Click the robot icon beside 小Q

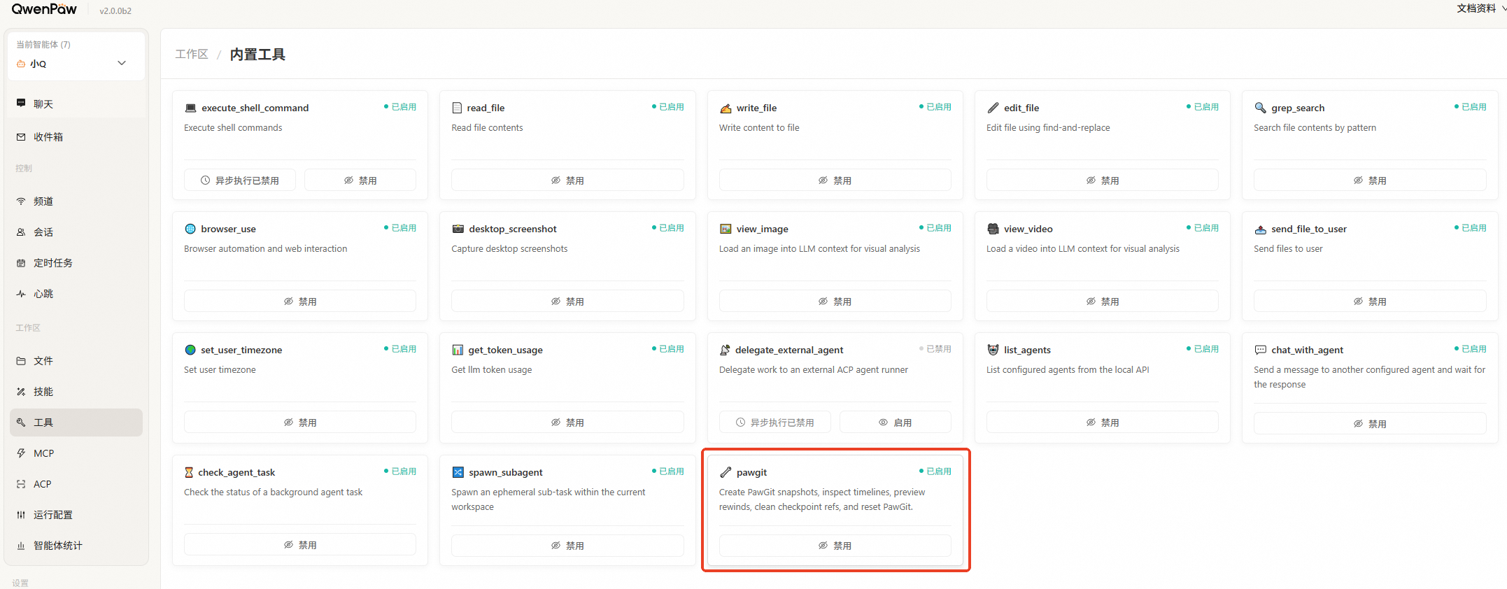[x=21, y=64]
